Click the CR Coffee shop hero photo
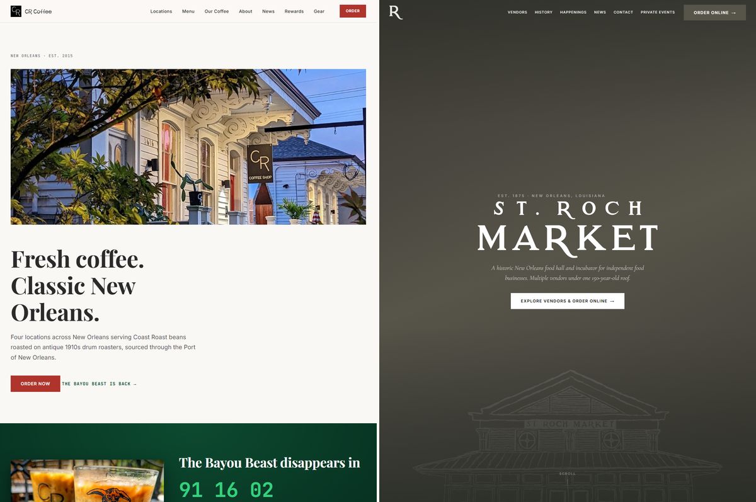The image size is (756, 502). tap(188, 147)
